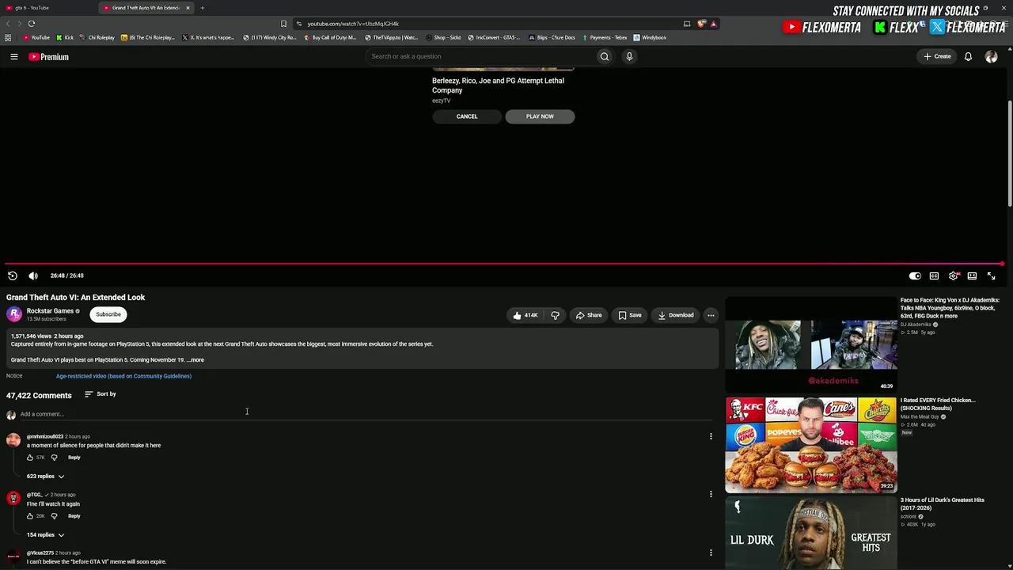
Task: Replay the video from the player bar
Action: point(13,275)
